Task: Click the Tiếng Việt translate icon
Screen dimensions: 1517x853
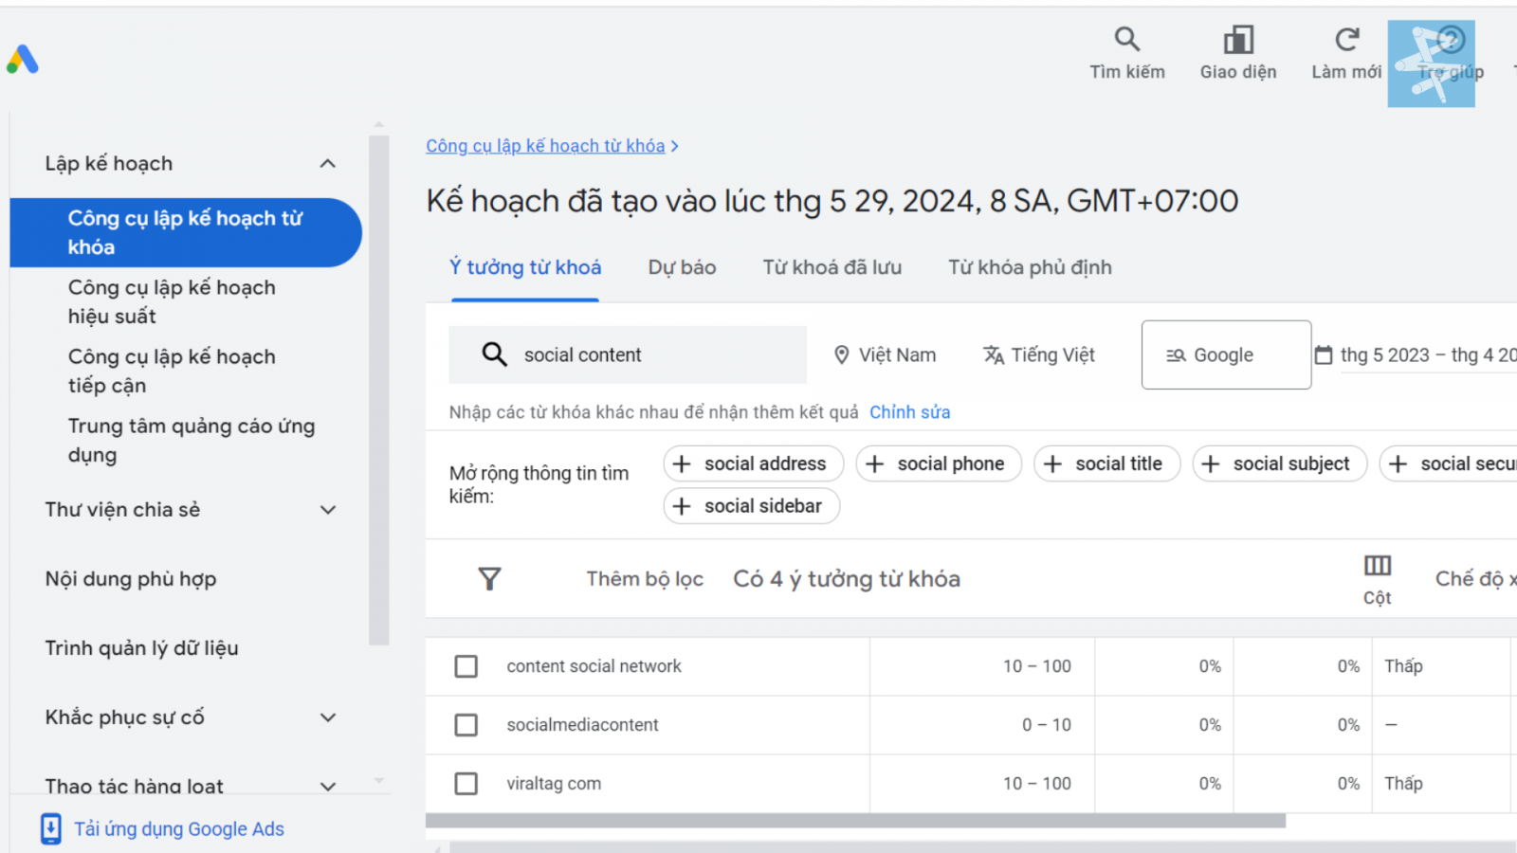Action: coord(993,355)
